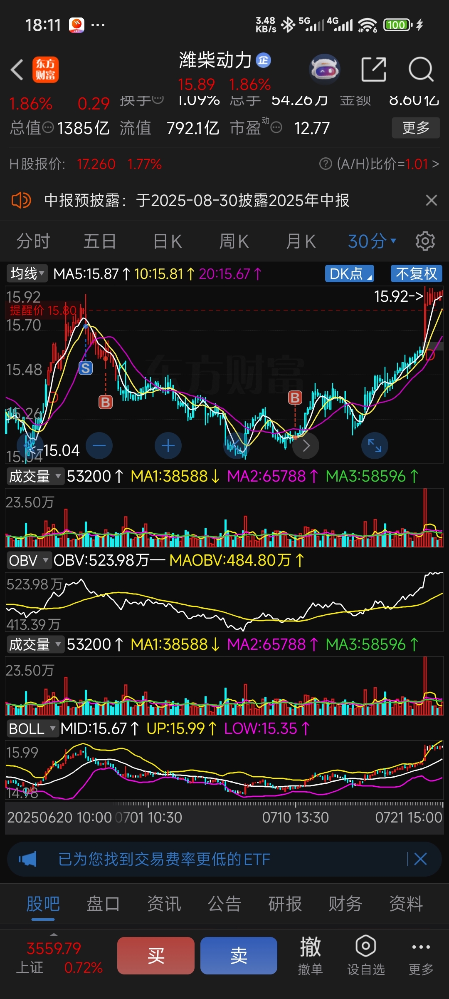Tap the orange speaker announcement icon
Image resolution: width=449 pixels, height=999 pixels.
tap(21, 200)
